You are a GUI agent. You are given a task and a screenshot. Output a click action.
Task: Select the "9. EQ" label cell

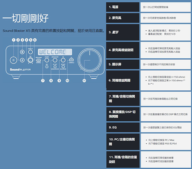pyautogui.click(x=123, y=128)
